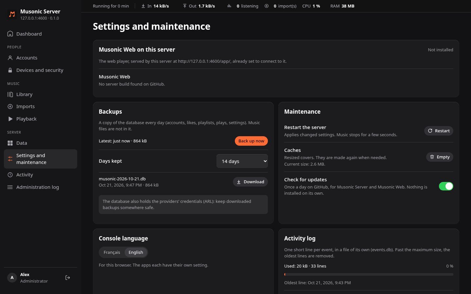Click the Activity clock icon
Viewport: 471px width, 294px height.
10,175
